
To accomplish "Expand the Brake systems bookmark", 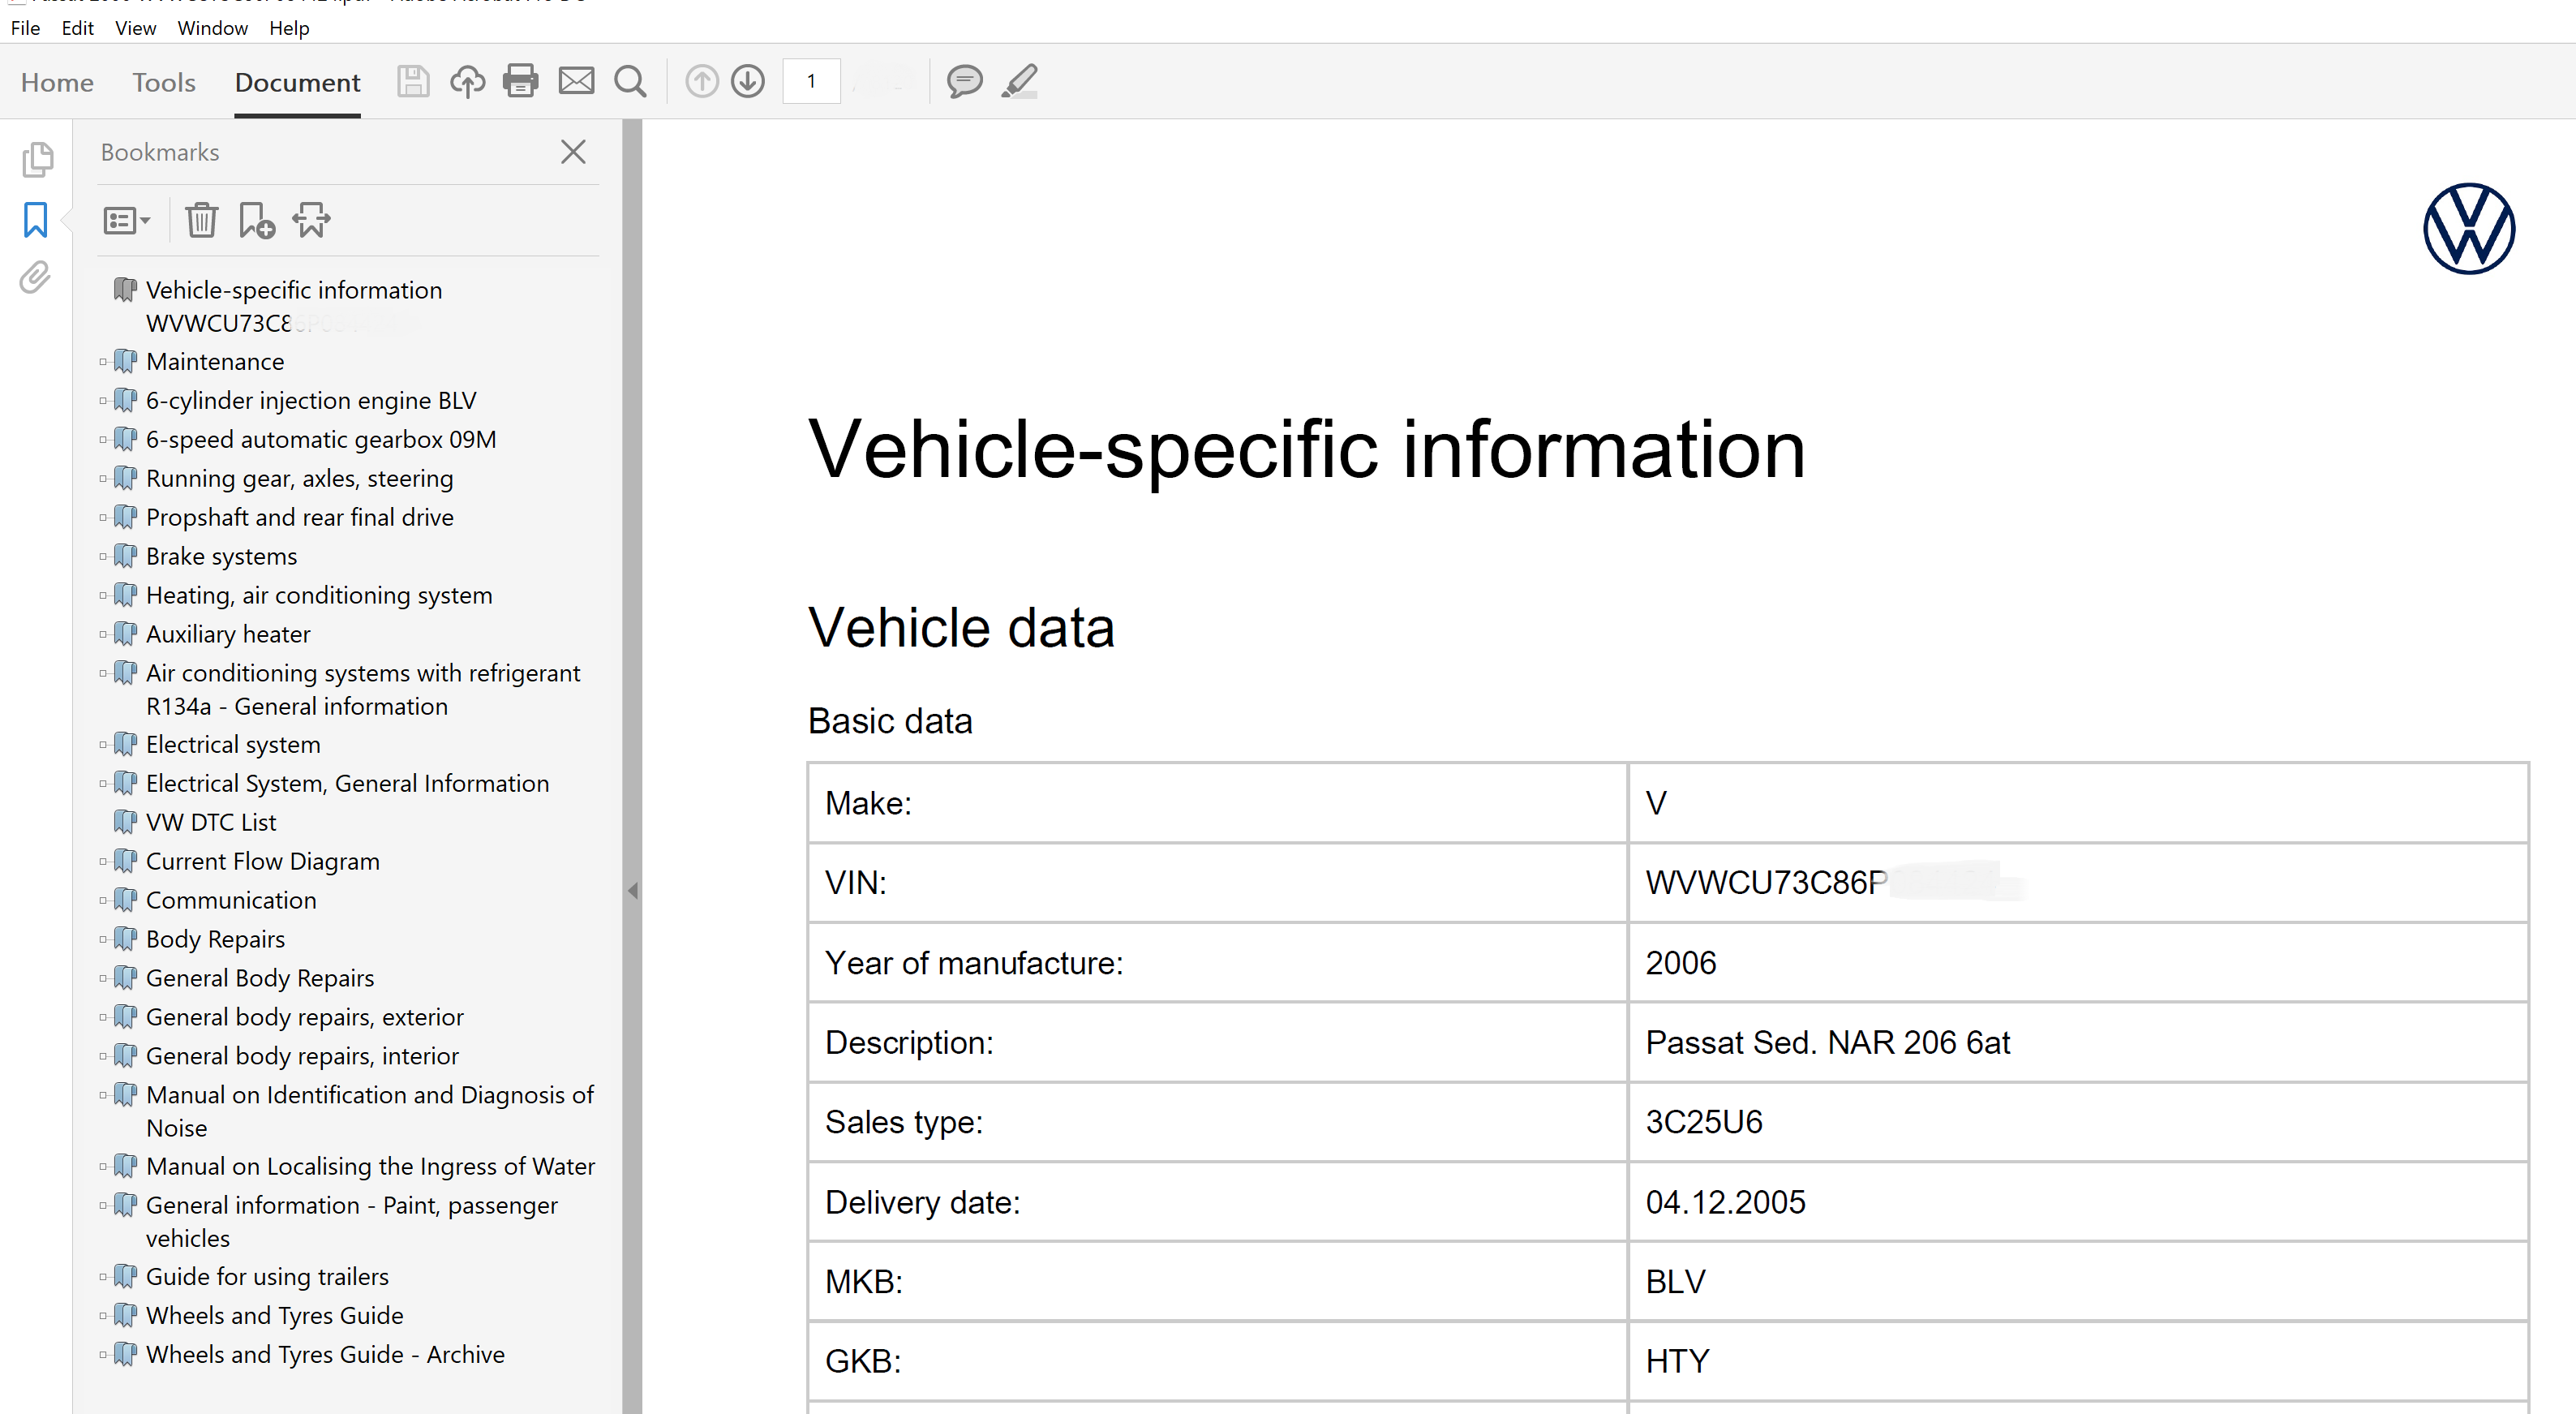I will (x=103, y=557).
